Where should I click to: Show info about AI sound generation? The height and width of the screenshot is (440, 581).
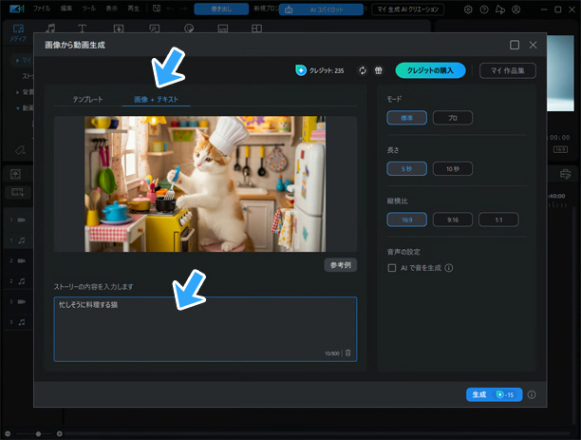[x=449, y=268]
